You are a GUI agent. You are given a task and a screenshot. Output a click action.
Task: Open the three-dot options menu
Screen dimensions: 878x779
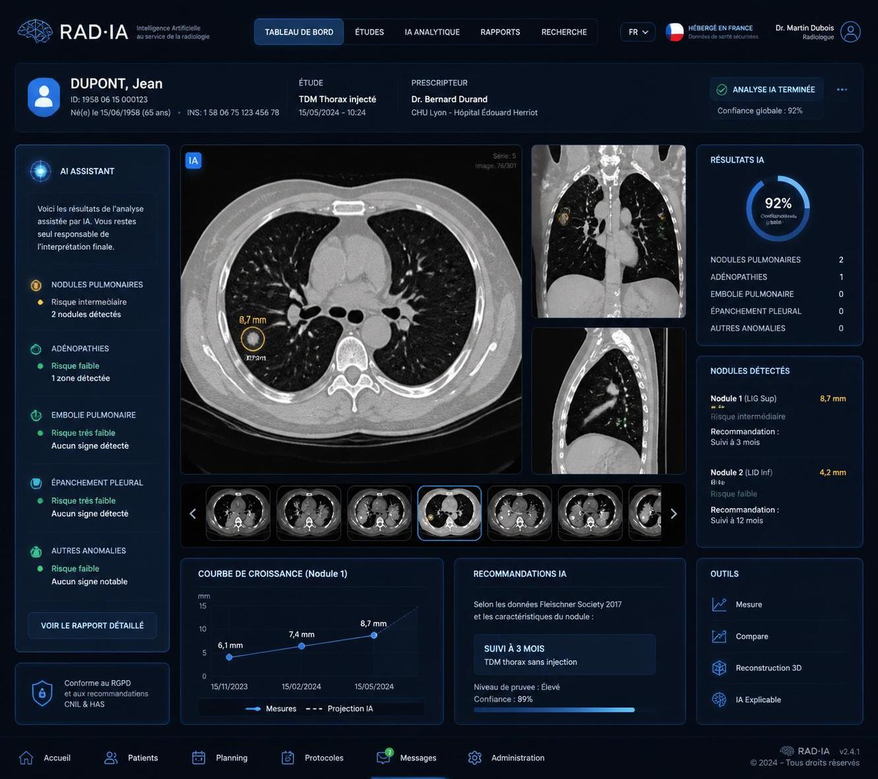tap(842, 90)
